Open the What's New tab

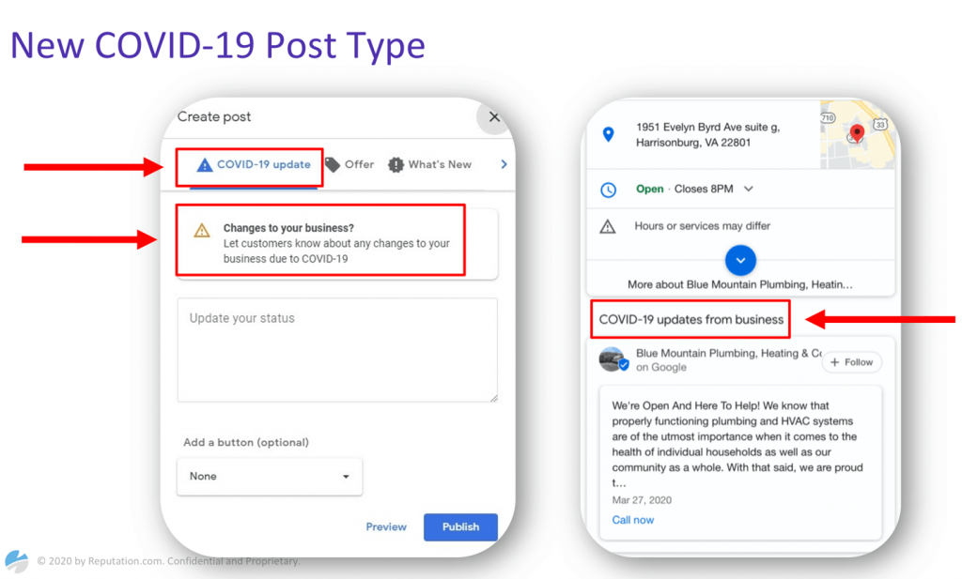[x=430, y=165]
